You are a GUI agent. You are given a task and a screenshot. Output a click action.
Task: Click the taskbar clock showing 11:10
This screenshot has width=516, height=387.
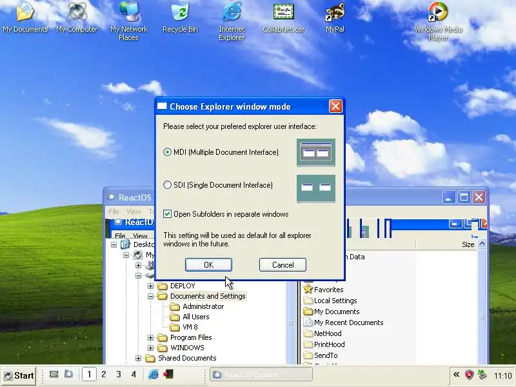[x=503, y=375]
